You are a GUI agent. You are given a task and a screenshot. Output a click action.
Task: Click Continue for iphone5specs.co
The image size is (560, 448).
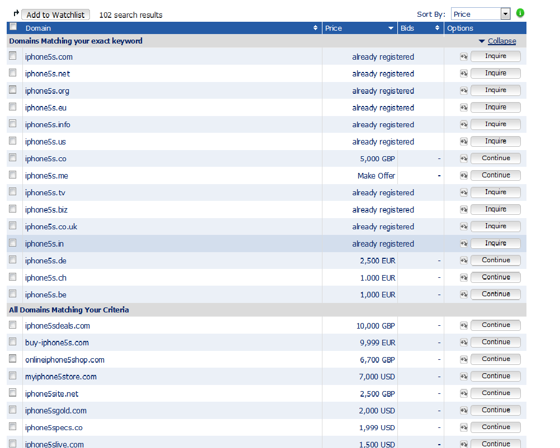point(495,427)
